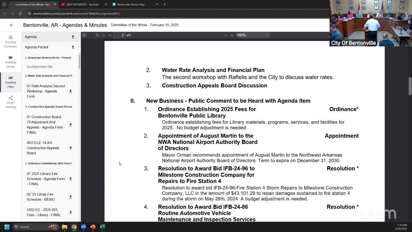The width and height of the screenshot is (412, 232).
Task: Open ARTICLE 14-XIII Construction Appeals Board
Action: (x=43, y=148)
